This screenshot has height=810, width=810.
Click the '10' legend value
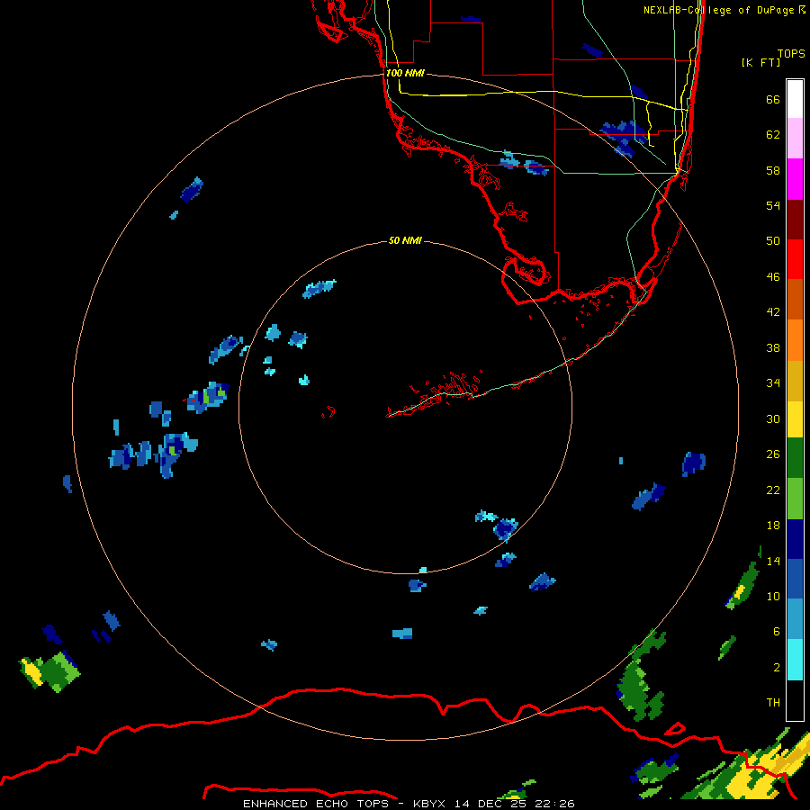[x=773, y=596]
